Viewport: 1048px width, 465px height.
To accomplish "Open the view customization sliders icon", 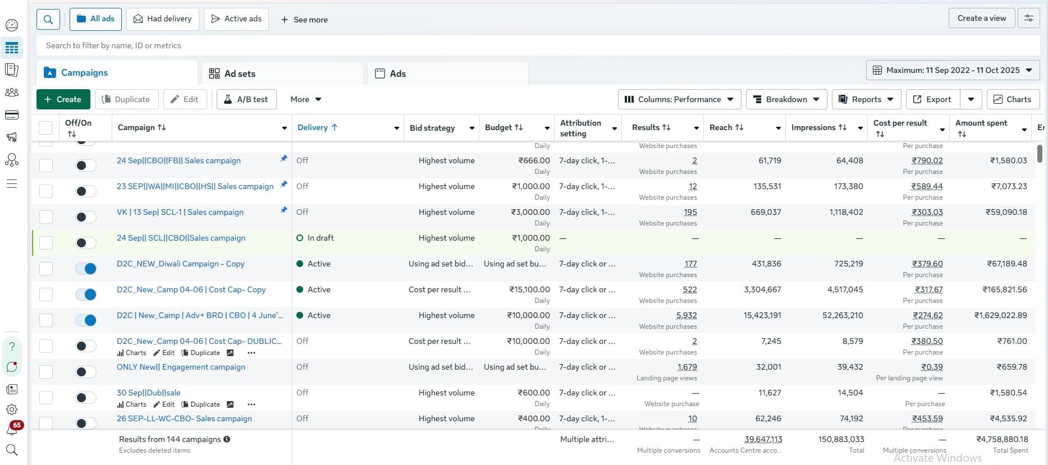I will 1029,18.
